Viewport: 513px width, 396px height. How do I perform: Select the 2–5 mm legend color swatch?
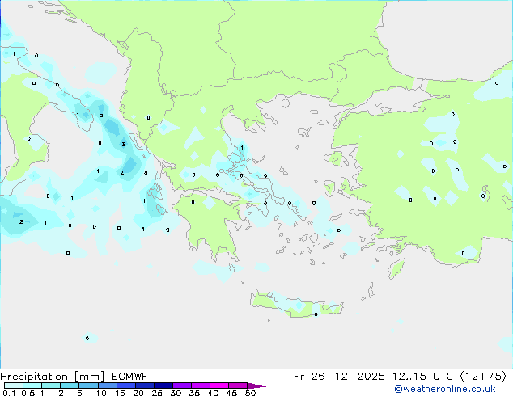coord(70,385)
